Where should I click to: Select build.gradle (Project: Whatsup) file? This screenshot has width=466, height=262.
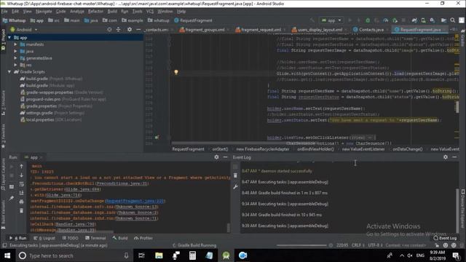tap(51, 79)
